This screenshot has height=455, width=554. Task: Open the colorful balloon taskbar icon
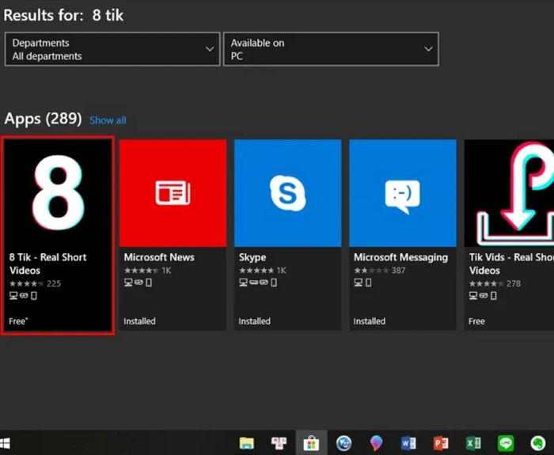(x=376, y=443)
